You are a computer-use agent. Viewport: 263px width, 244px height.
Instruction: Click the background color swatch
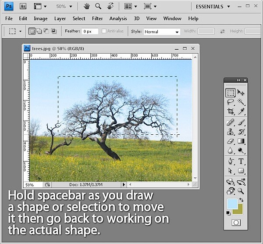point(239,211)
